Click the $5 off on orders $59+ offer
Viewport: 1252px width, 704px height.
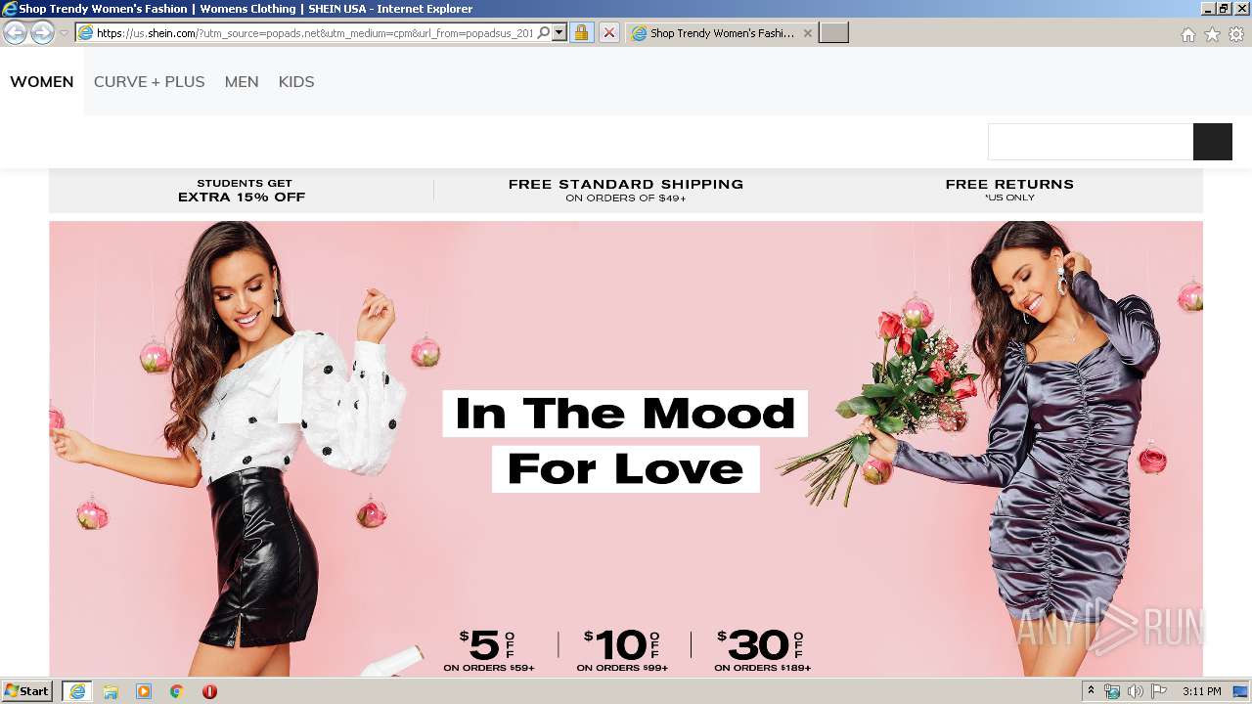pyautogui.click(x=489, y=650)
